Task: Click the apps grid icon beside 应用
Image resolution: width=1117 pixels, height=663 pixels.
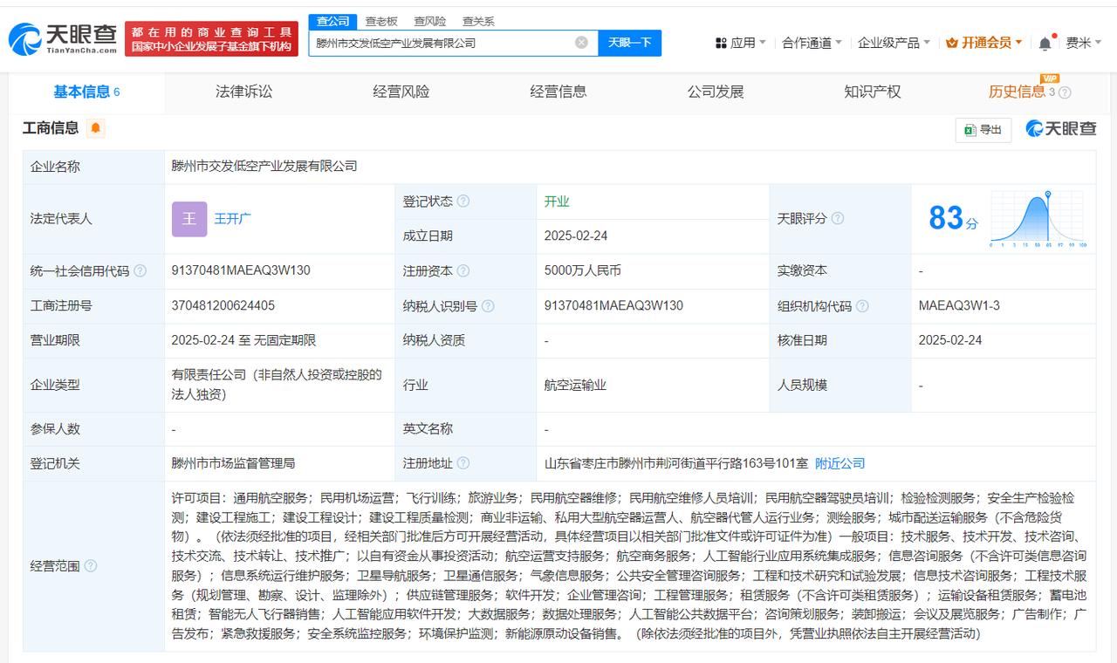Action: coord(721,43)
